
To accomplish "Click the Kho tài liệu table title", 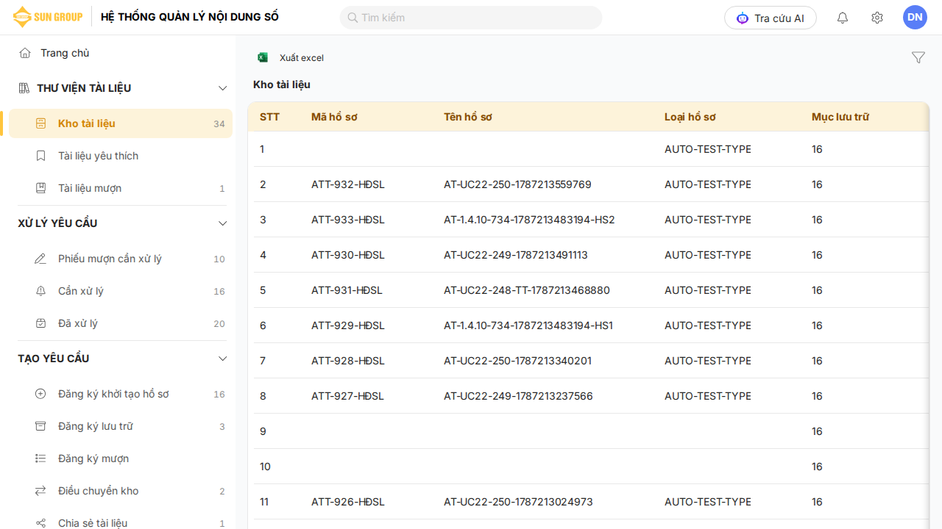I will point(282,84).
